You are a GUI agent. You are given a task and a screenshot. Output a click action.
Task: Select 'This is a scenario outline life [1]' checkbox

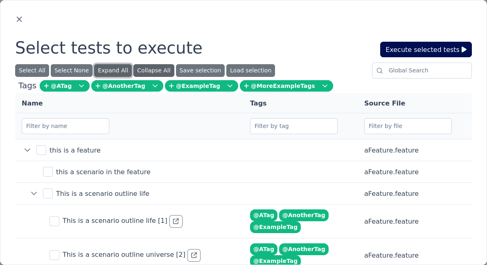pos(54,221)
